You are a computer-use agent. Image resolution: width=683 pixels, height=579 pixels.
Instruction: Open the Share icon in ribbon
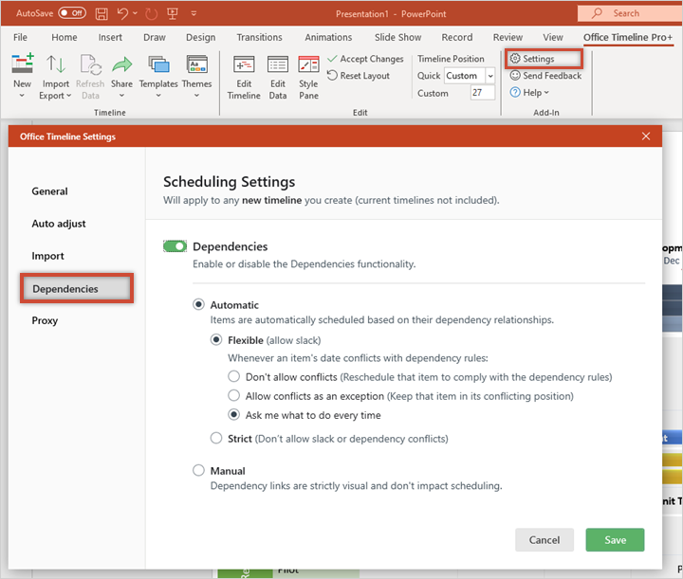(x=121, y=65)
